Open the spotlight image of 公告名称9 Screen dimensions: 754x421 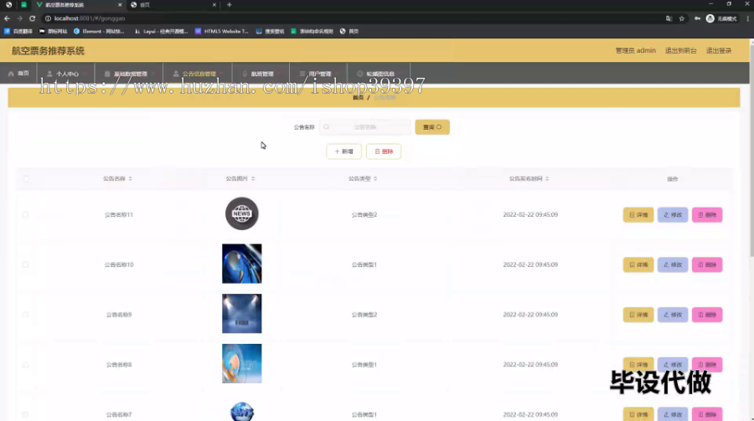click(242, 313)
